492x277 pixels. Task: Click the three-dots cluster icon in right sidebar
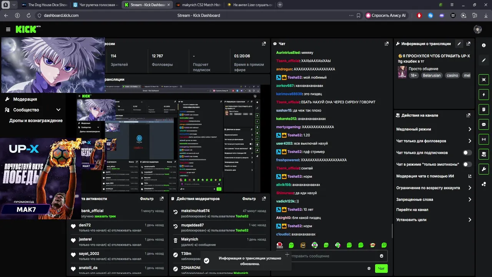484,184
